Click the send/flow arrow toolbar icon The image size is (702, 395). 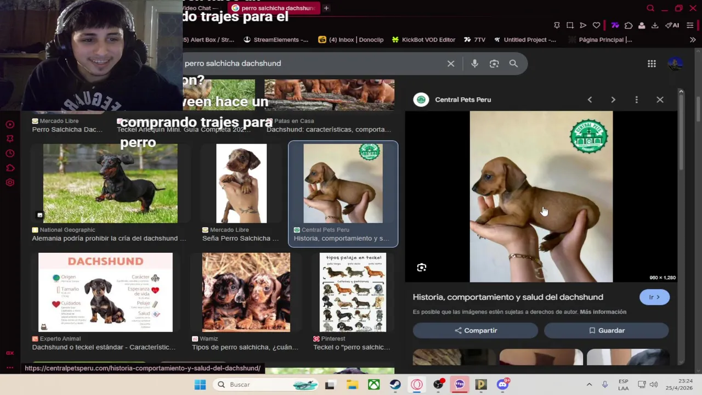pos(583,25)
